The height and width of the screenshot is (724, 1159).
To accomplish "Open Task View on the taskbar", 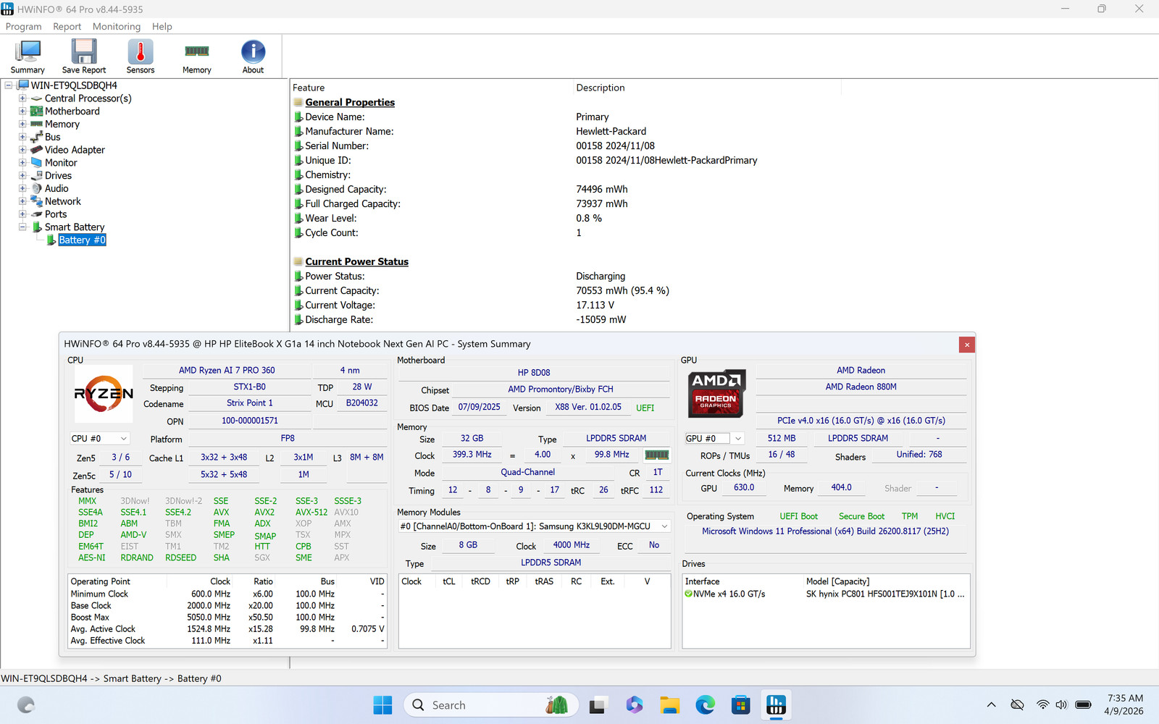I will [598, 705].
